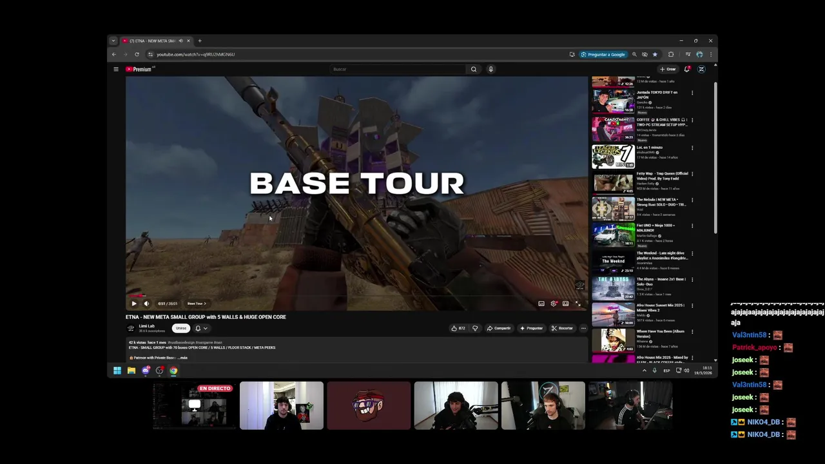Activate voice search microphone
This screenshot has width=825, height=464.
click(x=490, y=69)
